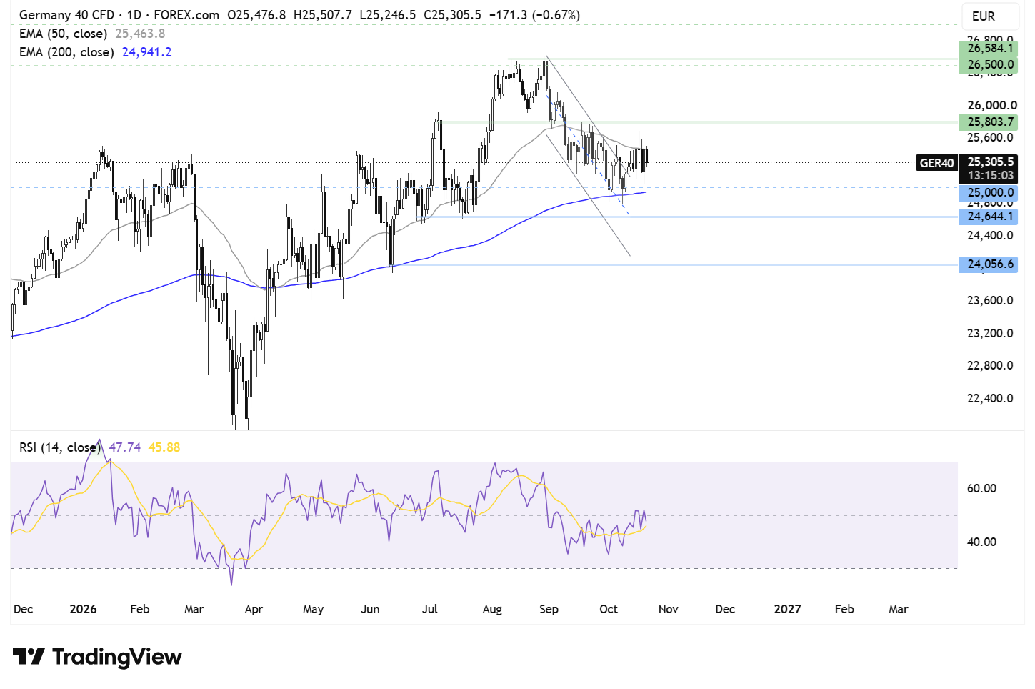Click the 24,400.0 price axis tick
The image size is (1035, 689).
click(991, 236)
